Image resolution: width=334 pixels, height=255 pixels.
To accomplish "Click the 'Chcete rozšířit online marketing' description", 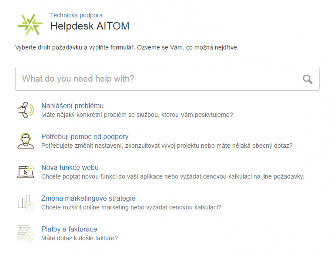I will (131, 207).
